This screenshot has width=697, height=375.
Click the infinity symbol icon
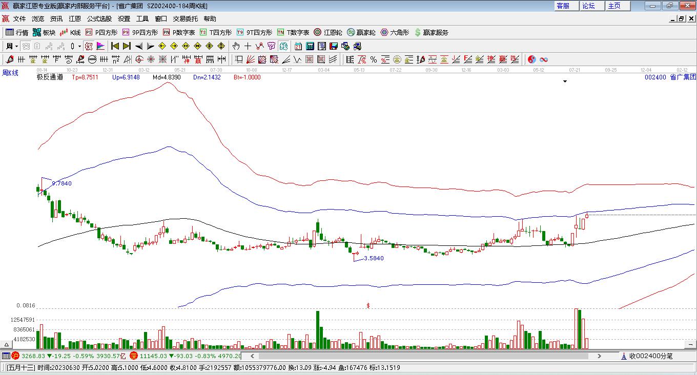coord(544,59)
